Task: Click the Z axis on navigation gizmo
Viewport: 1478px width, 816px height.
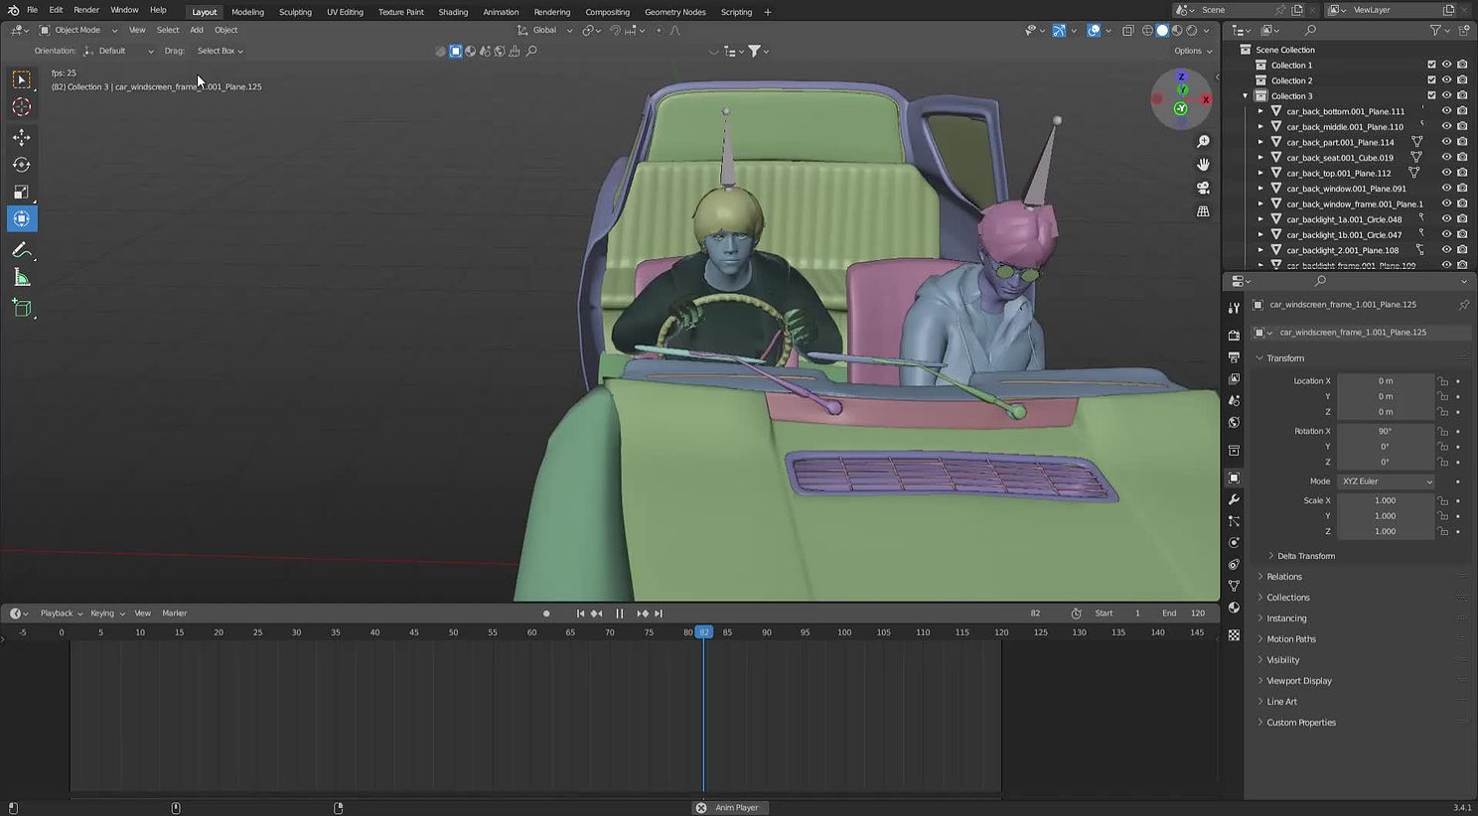Action: click(1181, 76)
